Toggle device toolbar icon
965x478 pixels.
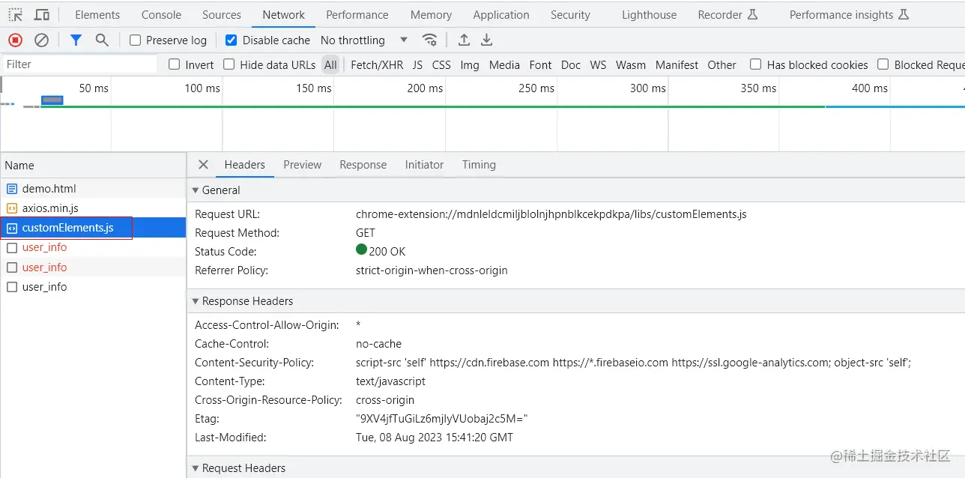(42, 15)
